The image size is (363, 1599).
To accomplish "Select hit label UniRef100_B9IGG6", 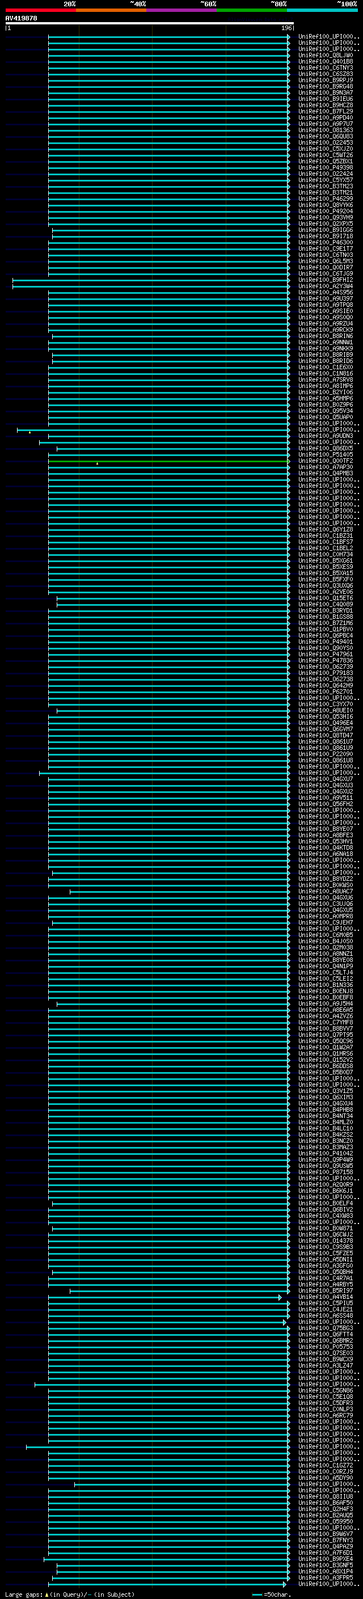I will (325, 230).
